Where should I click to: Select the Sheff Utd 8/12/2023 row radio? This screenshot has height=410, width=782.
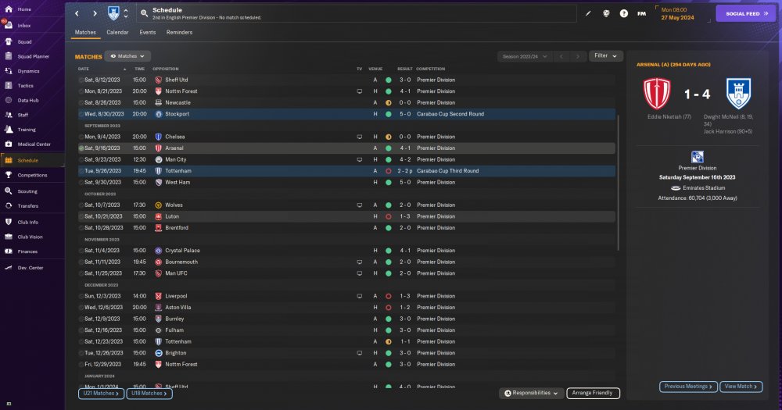point(81,80)
